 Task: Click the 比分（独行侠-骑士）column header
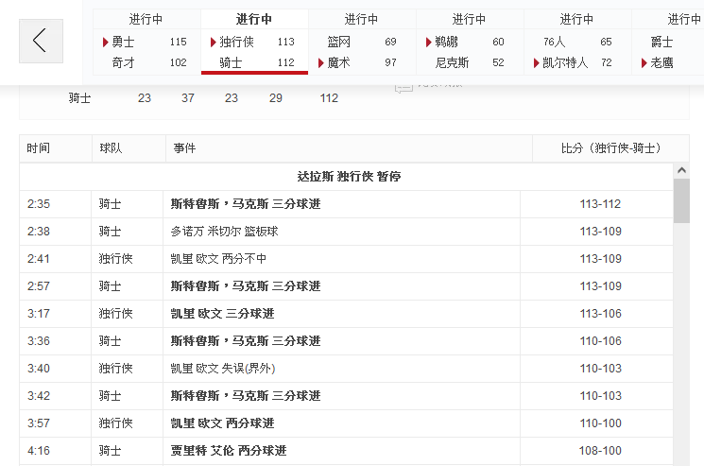click(x=610, y=148)
